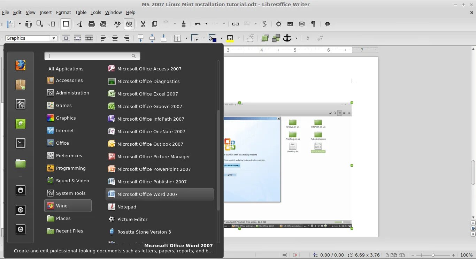Open the Graphics paragraph style combo box

tap(31, 38)
